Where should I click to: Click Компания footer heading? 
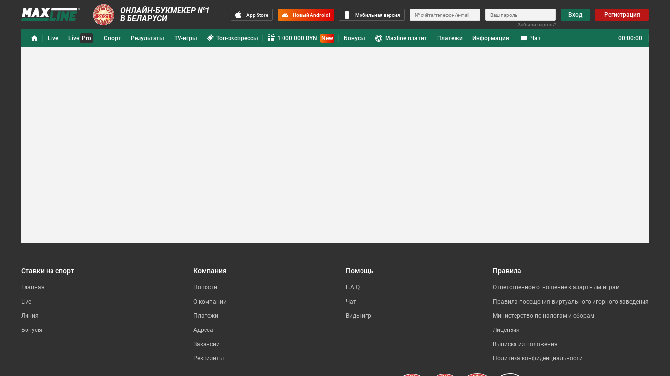[x=210, y=271]
